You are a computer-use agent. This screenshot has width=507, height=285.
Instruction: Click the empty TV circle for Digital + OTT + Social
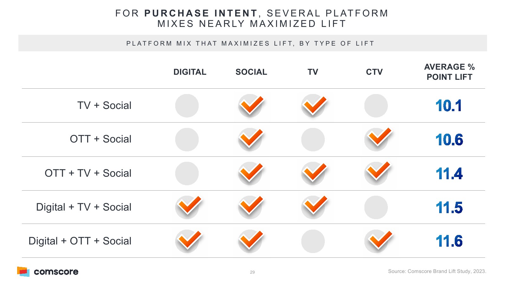point(313,241)
